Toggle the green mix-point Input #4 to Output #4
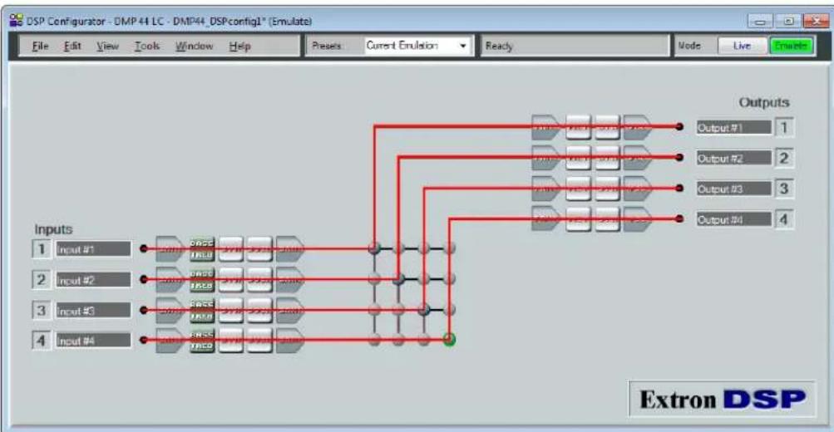This screenshot has width=834, height=432. tap(450, 339)
